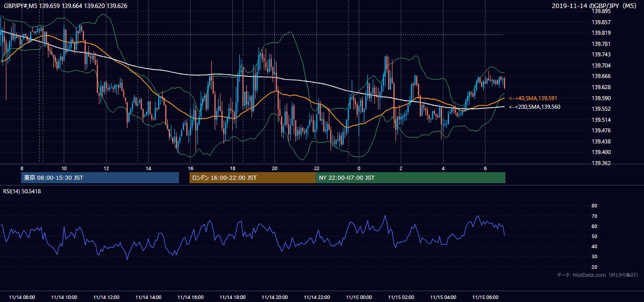Viewport: 644px width, 302px height.
Task: Click the 139.743 price axis label
Action: coord(601,55)
